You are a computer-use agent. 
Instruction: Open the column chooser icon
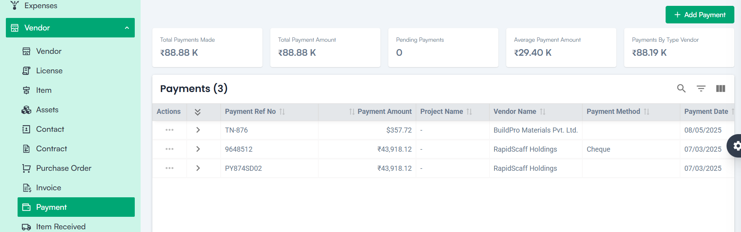click(721, 89)
